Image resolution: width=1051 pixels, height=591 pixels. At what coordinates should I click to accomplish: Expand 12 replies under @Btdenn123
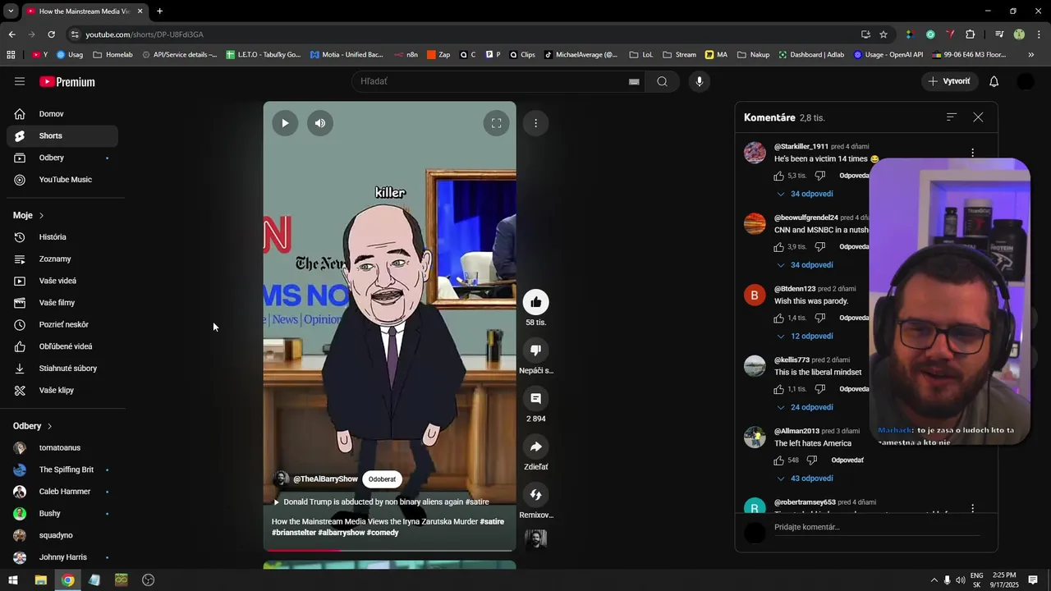tap(805, 337)
